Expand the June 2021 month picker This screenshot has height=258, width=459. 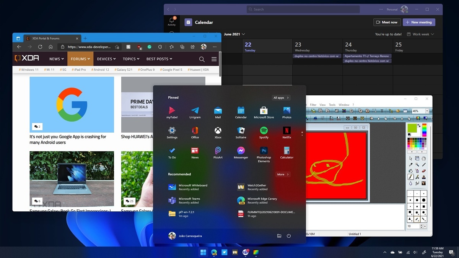243,34
